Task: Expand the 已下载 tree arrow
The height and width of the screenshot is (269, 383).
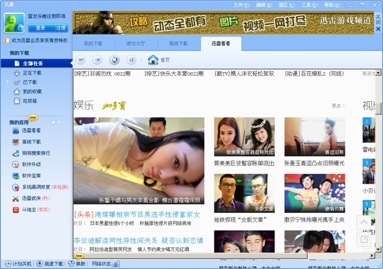Action: pyautogui.click(x=7, y=82)
